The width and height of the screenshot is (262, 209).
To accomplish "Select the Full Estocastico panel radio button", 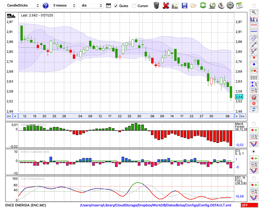I will [x=254, y=178].
